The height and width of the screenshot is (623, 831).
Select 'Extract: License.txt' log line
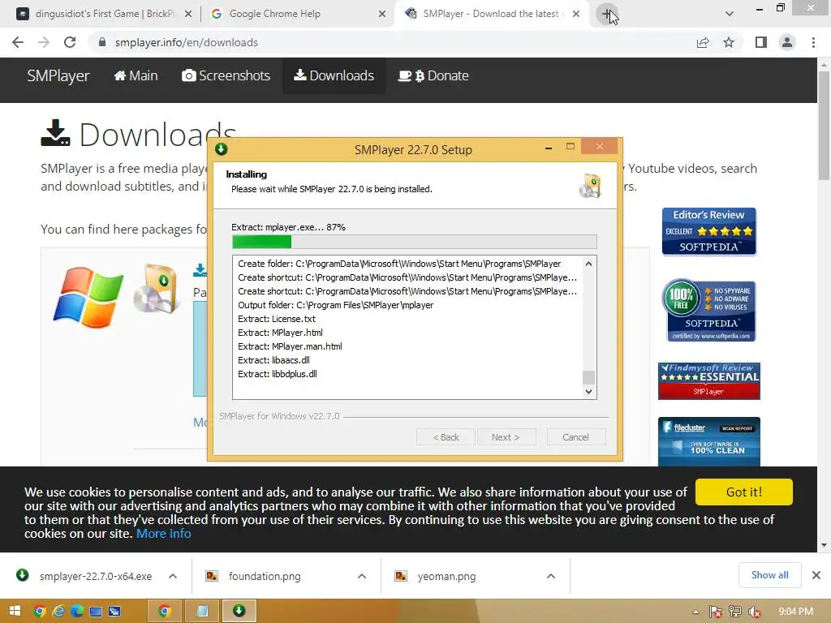[x=277, y=319]
